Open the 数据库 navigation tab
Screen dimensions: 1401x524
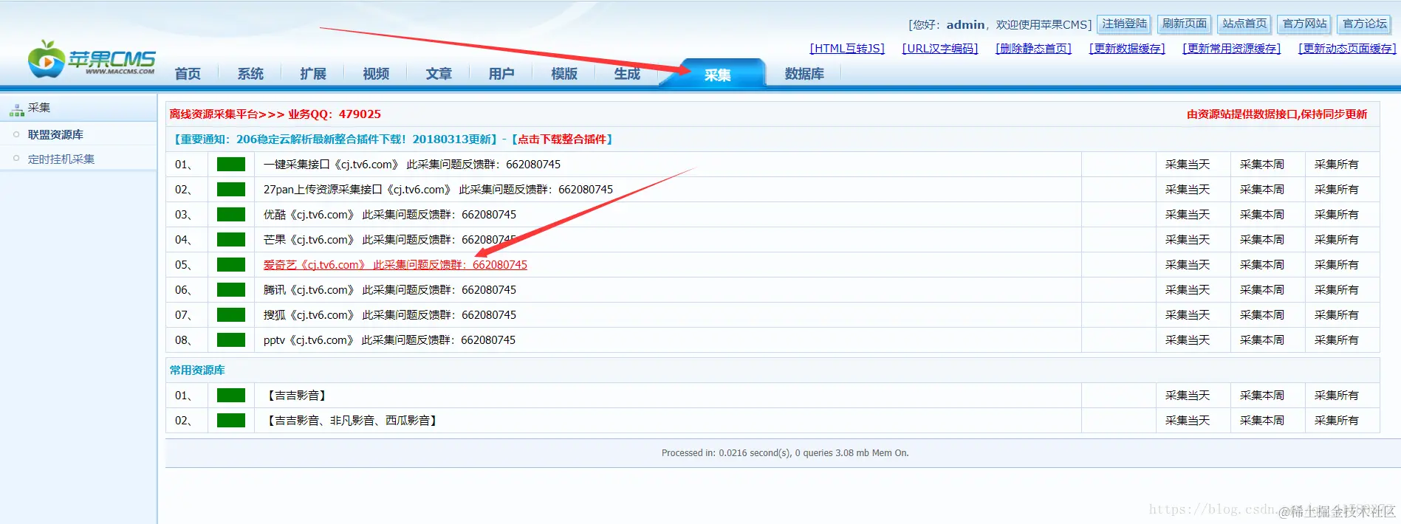(804, 74)
